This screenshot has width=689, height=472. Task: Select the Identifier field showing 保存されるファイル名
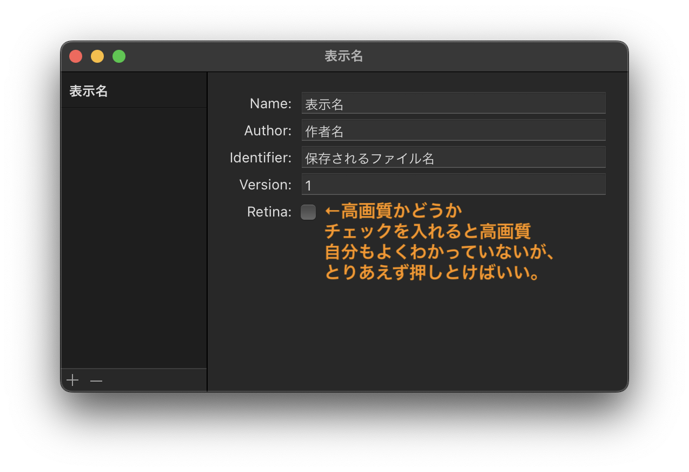[x=453, y=157]
